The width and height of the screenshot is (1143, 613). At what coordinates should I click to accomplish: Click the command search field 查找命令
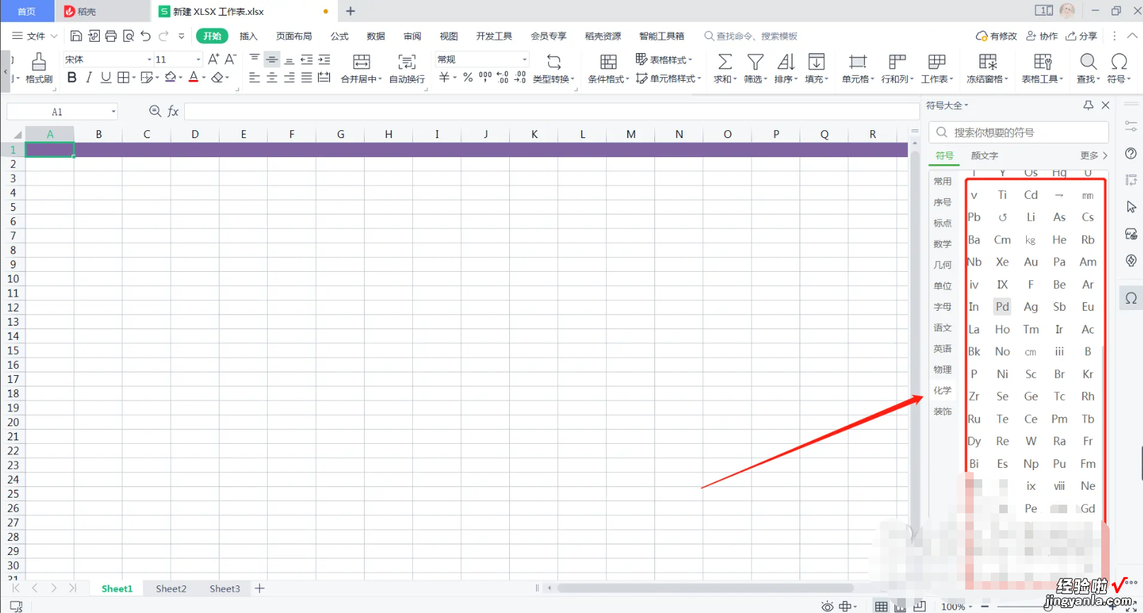click(751, 36)
